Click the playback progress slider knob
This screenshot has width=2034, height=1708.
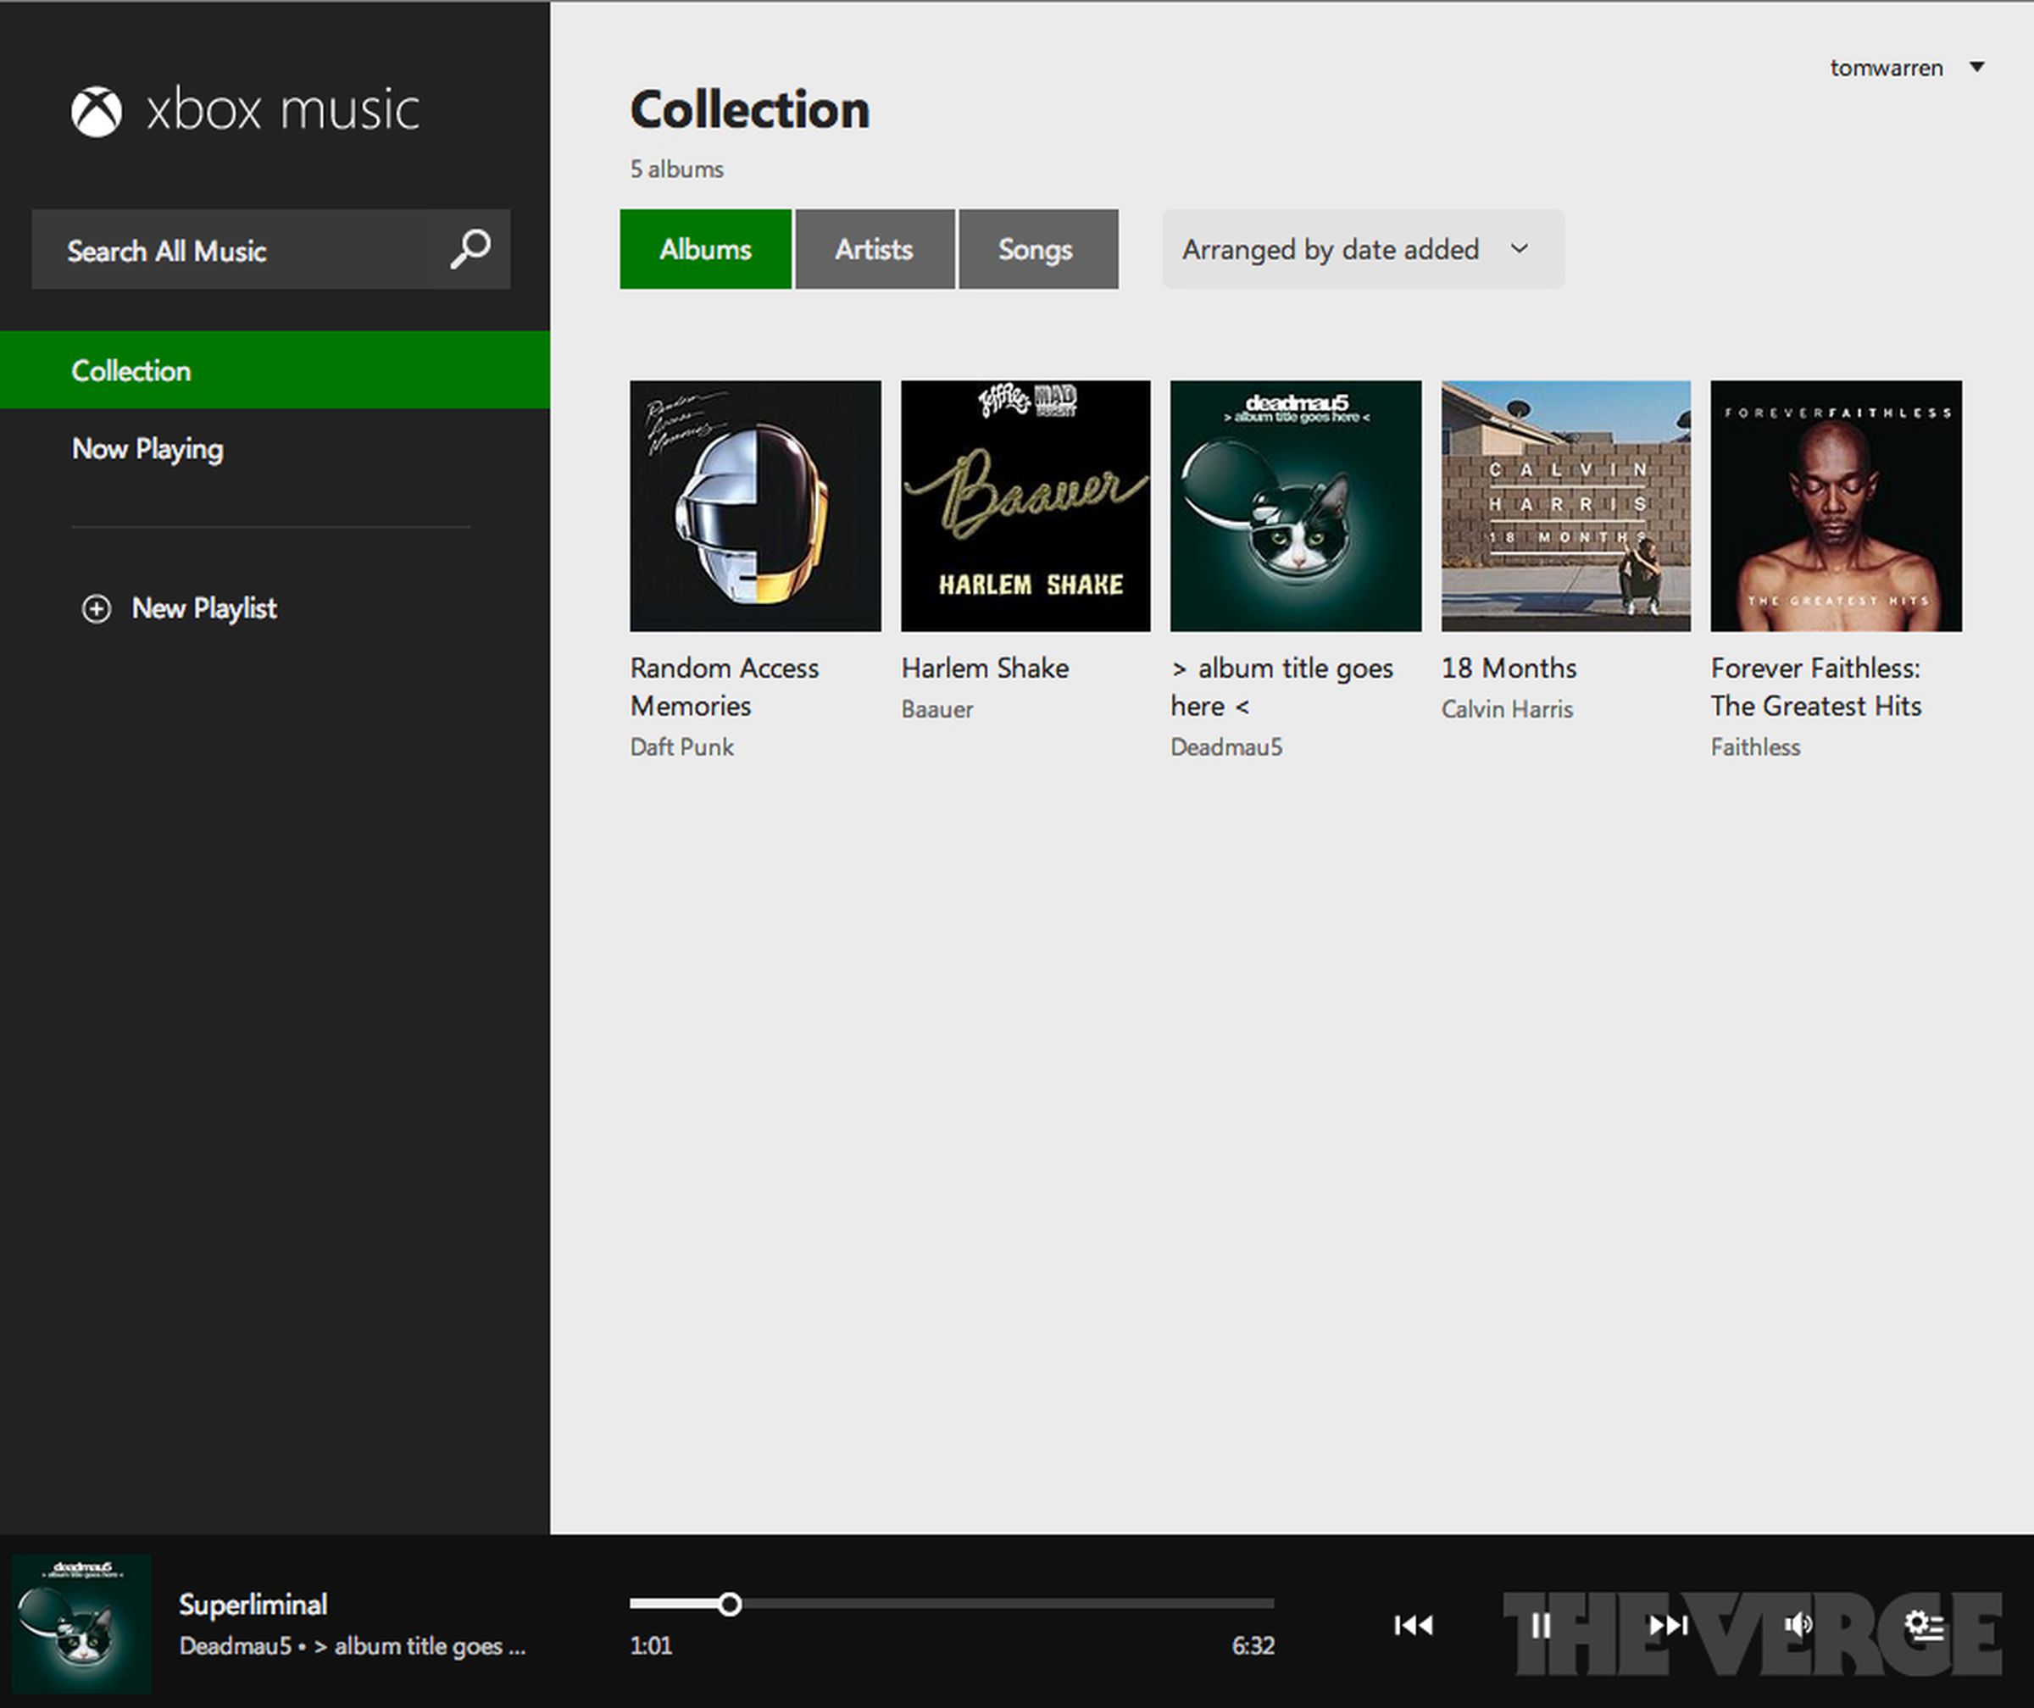coord(731,1605)
